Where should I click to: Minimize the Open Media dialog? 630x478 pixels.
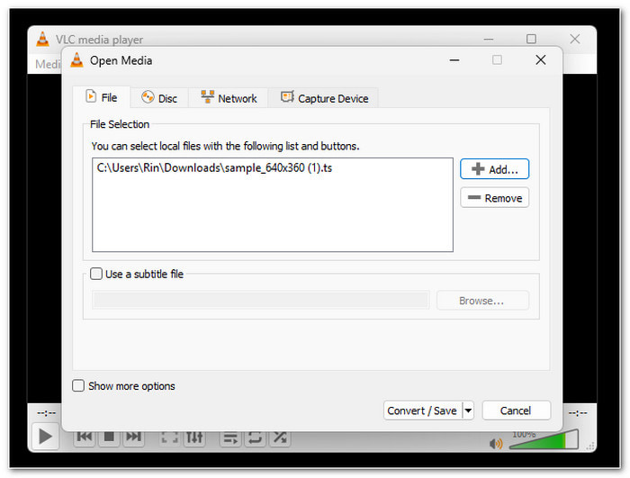(x=454, y=60)
